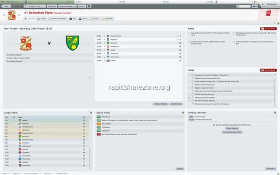
Task: Click the green Continue arrow icon
Action: click(262, 4)
